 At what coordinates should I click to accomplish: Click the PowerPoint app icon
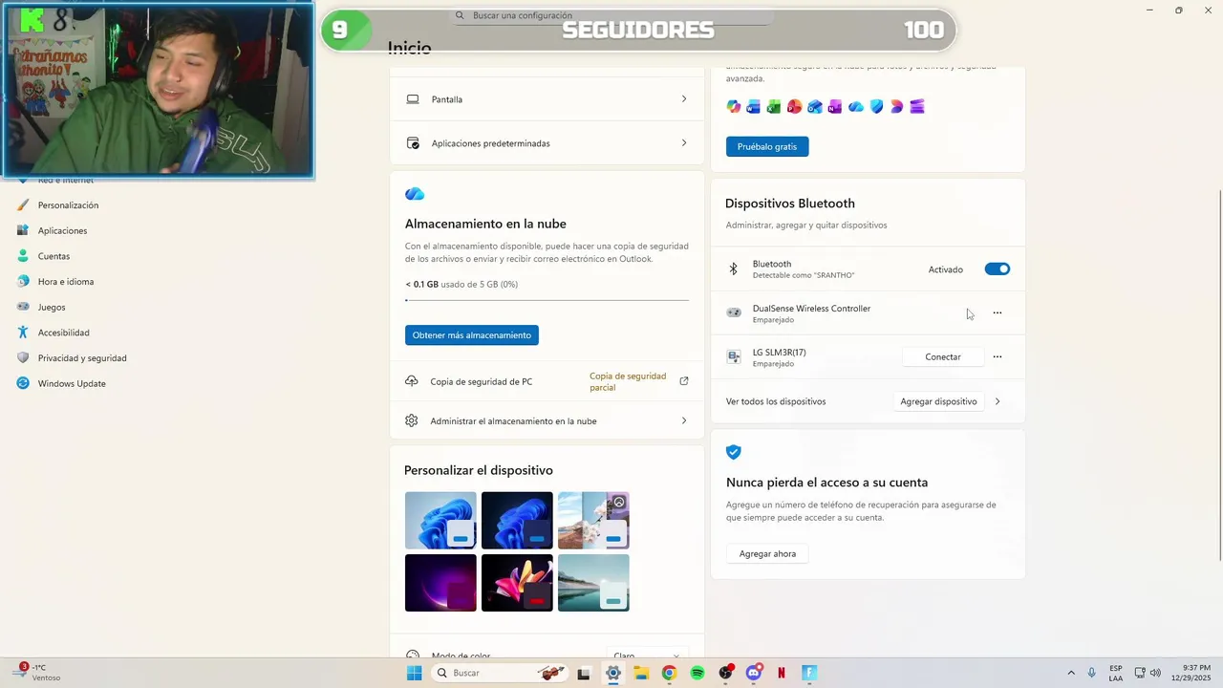pyautogui.click(x=795, y=107)
